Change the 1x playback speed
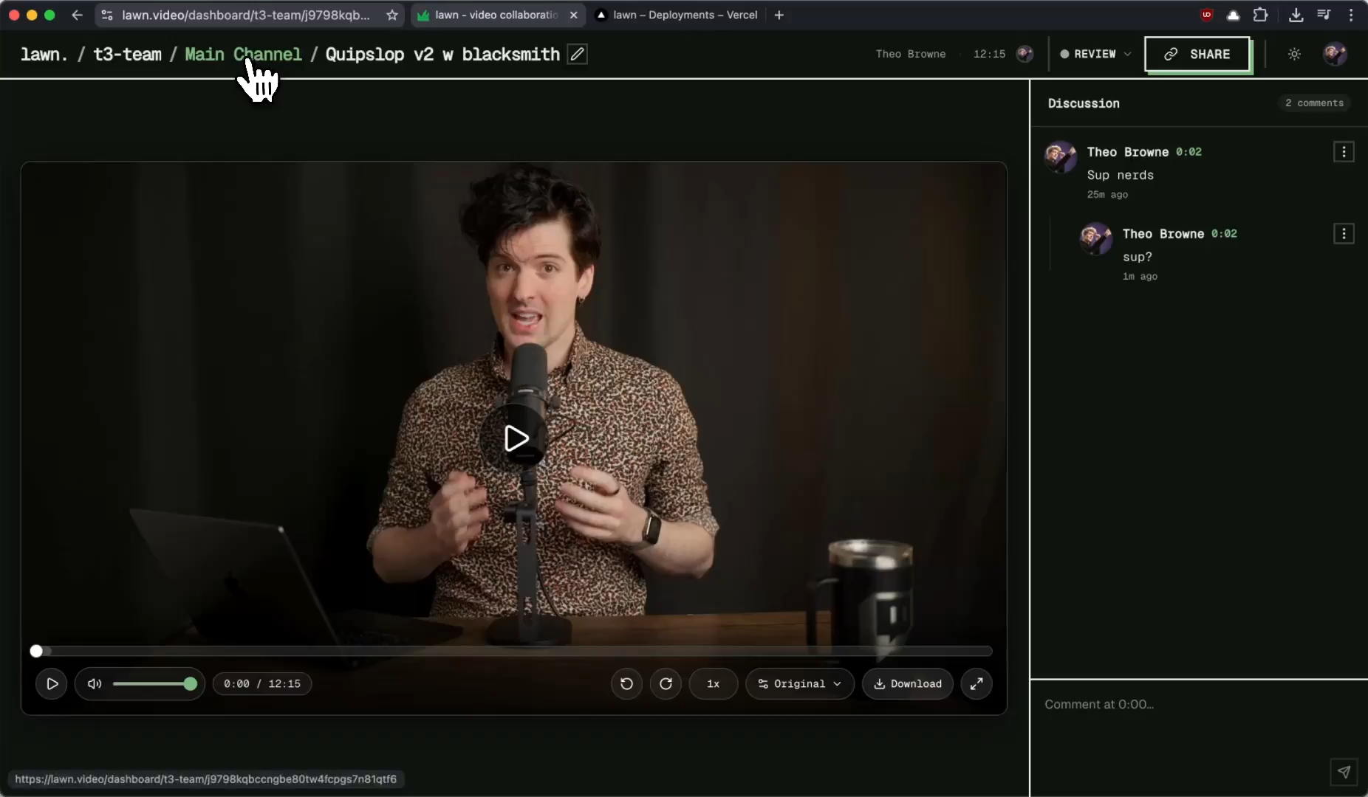Screen dimensions: 1368x797 click(713, 683)
